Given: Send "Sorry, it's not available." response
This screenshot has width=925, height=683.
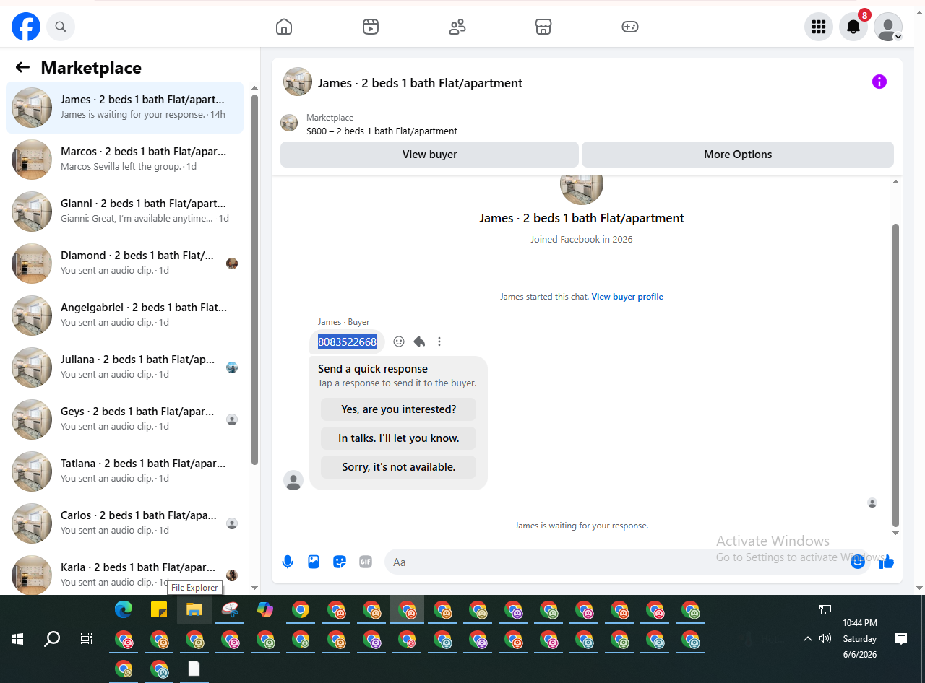Looking at the screenshot, I should coord(399,467).
